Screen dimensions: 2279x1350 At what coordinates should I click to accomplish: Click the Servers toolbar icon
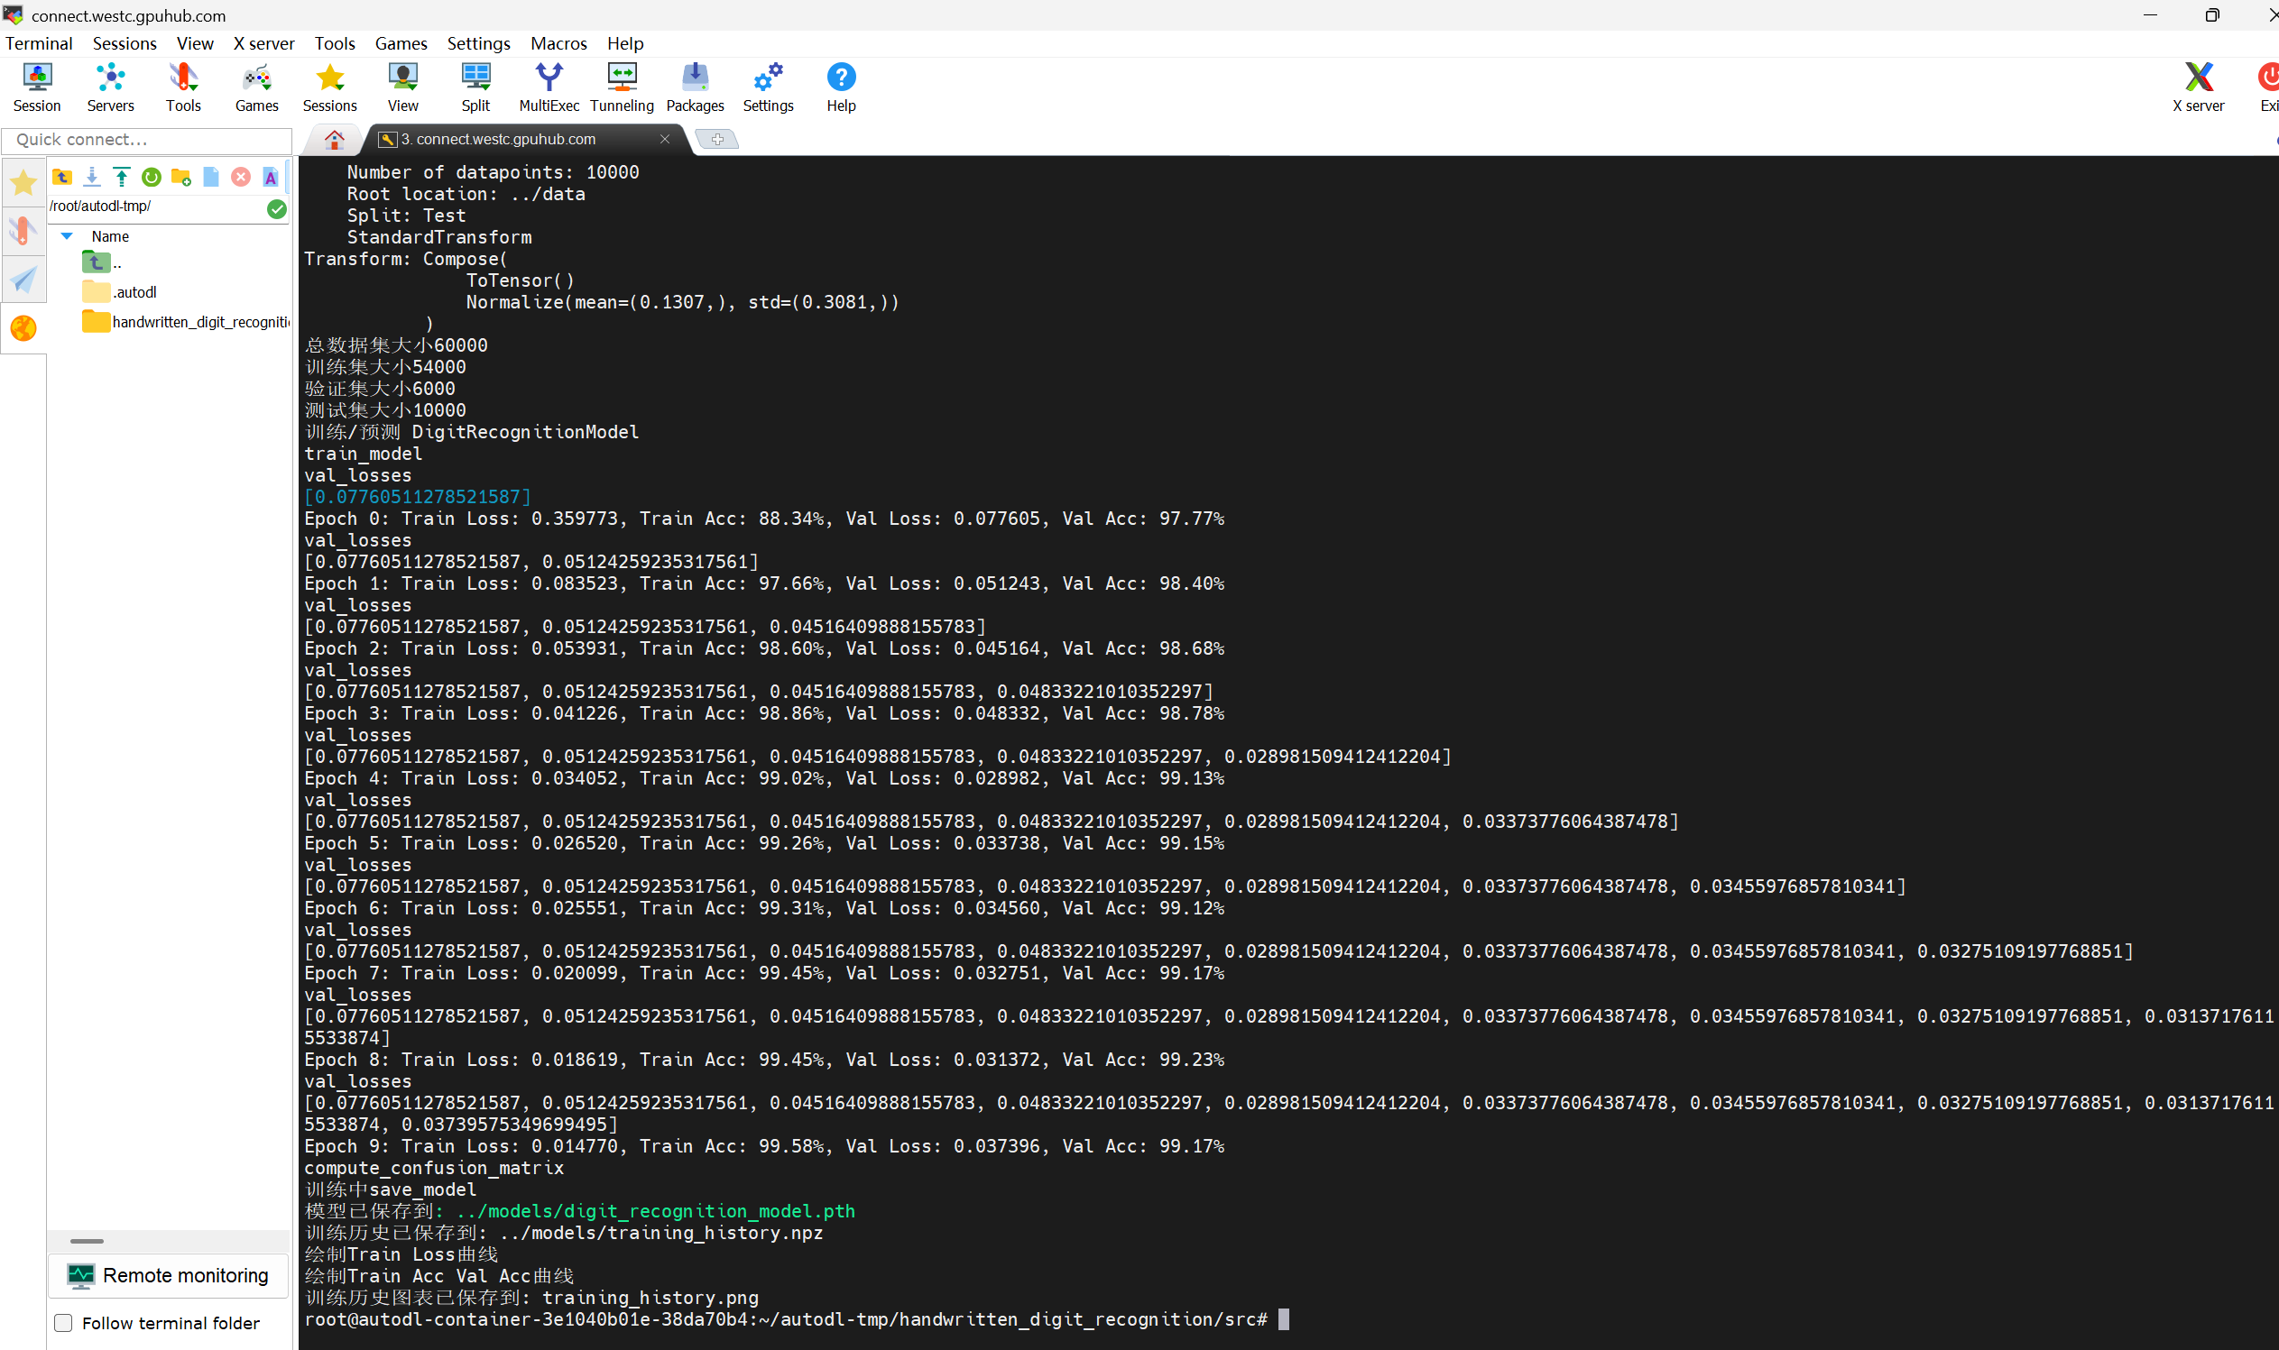(x=110, y=87)
